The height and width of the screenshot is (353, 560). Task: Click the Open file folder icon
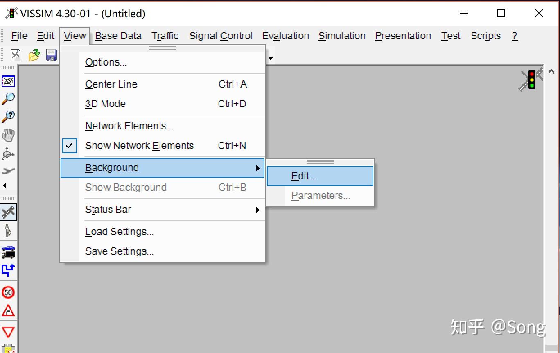pyautogui.click(x=34, y=55)
